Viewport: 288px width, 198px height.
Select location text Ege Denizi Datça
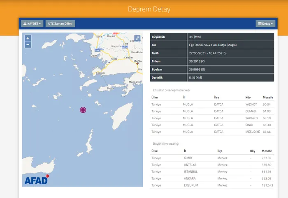213,45
